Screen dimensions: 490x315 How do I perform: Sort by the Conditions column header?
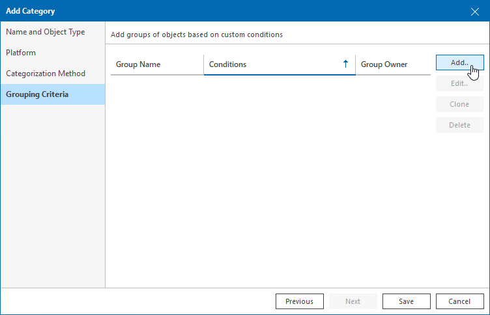(280, 64)
